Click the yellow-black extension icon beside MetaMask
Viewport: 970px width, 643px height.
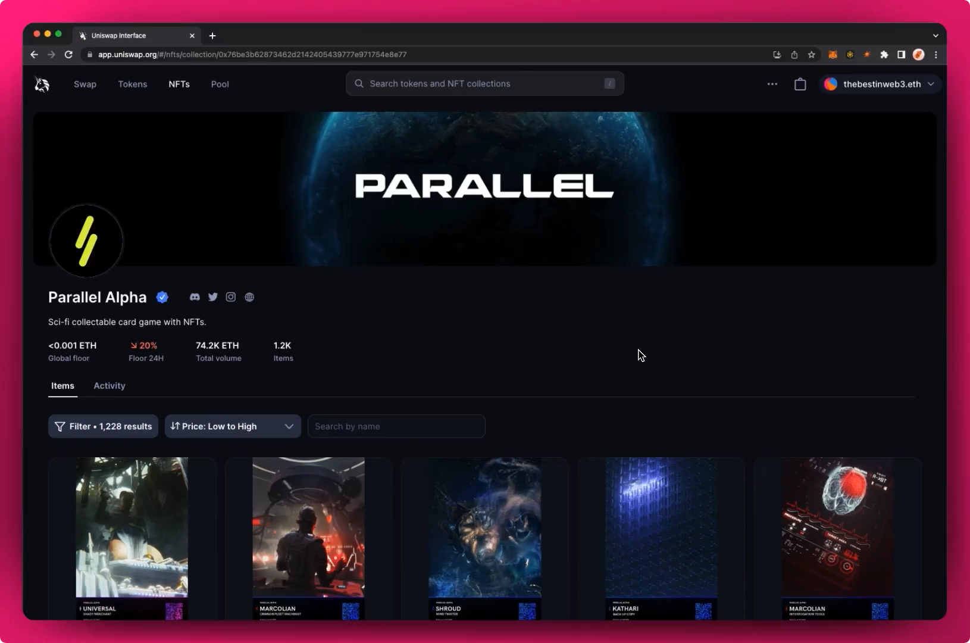click(x=850, y=55)
